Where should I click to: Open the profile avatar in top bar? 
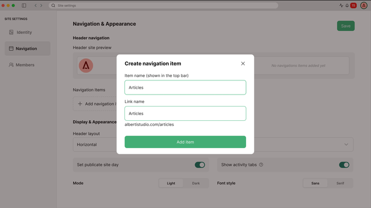(364, 6)
